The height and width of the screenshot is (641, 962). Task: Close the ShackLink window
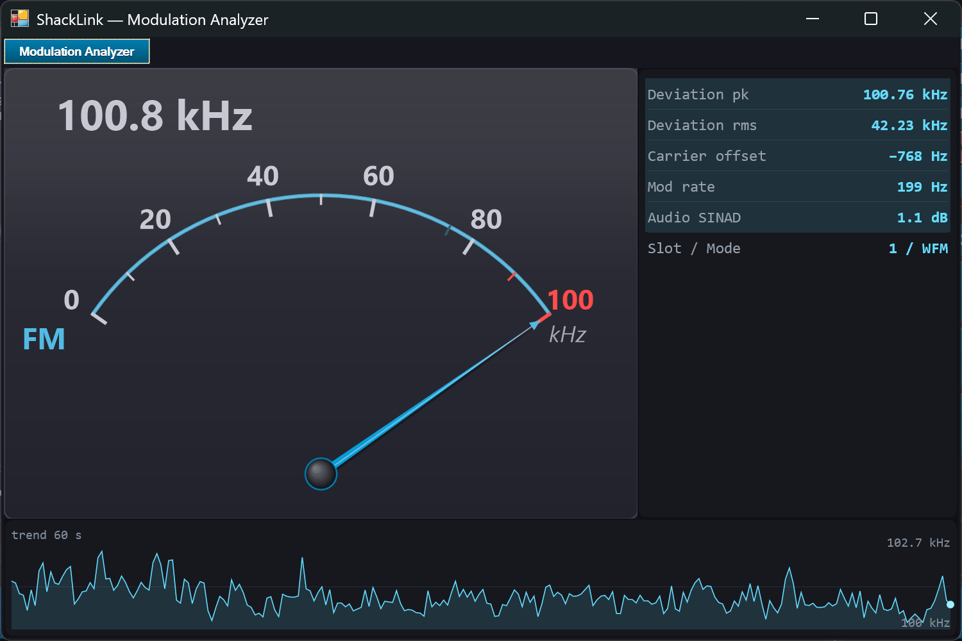pyautogui.click(x=930, y=19)
